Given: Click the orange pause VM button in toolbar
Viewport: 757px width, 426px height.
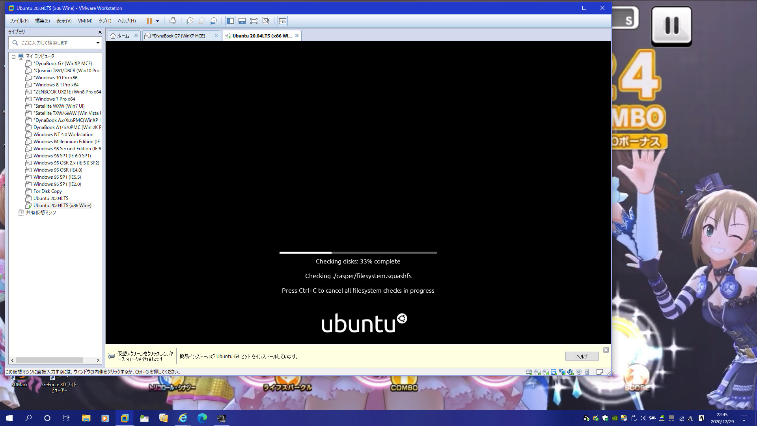Looking at the screenshot, I should tap(149, 21).
